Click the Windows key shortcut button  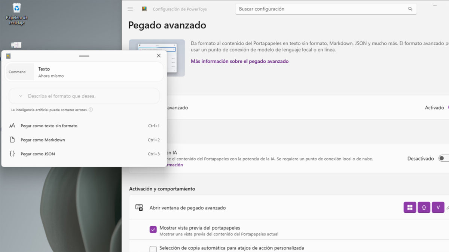[x=410, y=208]
